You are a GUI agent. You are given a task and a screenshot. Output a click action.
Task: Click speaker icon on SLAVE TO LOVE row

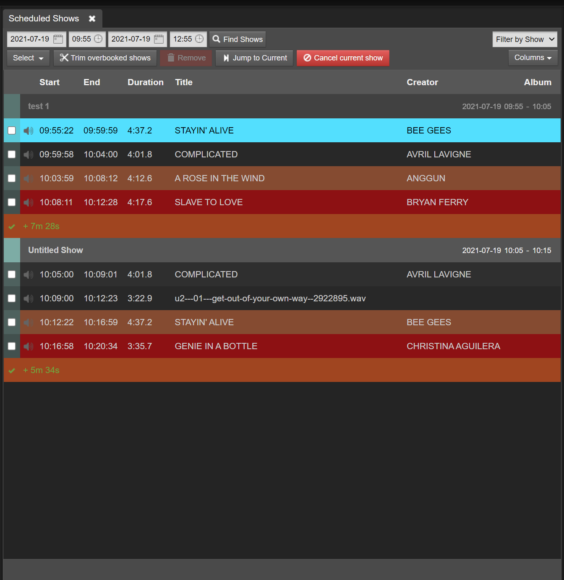click(28, 202)
